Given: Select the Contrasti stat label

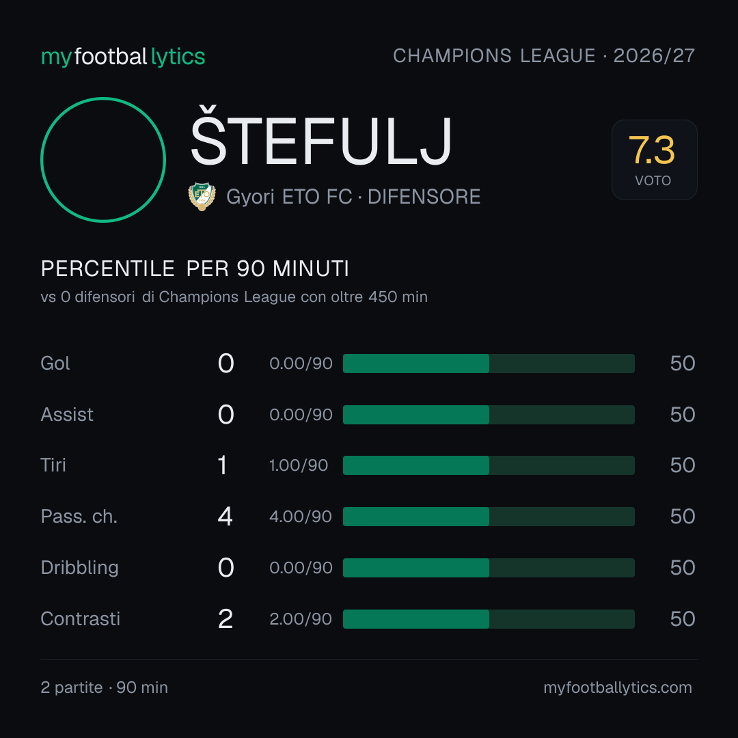Looking at the screenshot, I should [81, 619].
